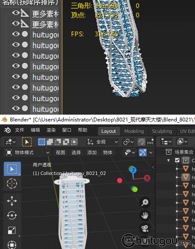
Task: Pick the Rotate tool
Action: 12,215
